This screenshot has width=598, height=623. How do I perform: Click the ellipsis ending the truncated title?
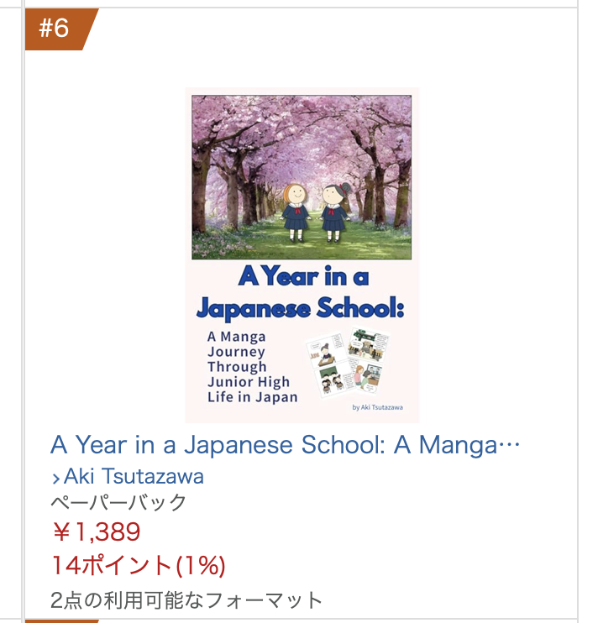(x=510, y=445)
